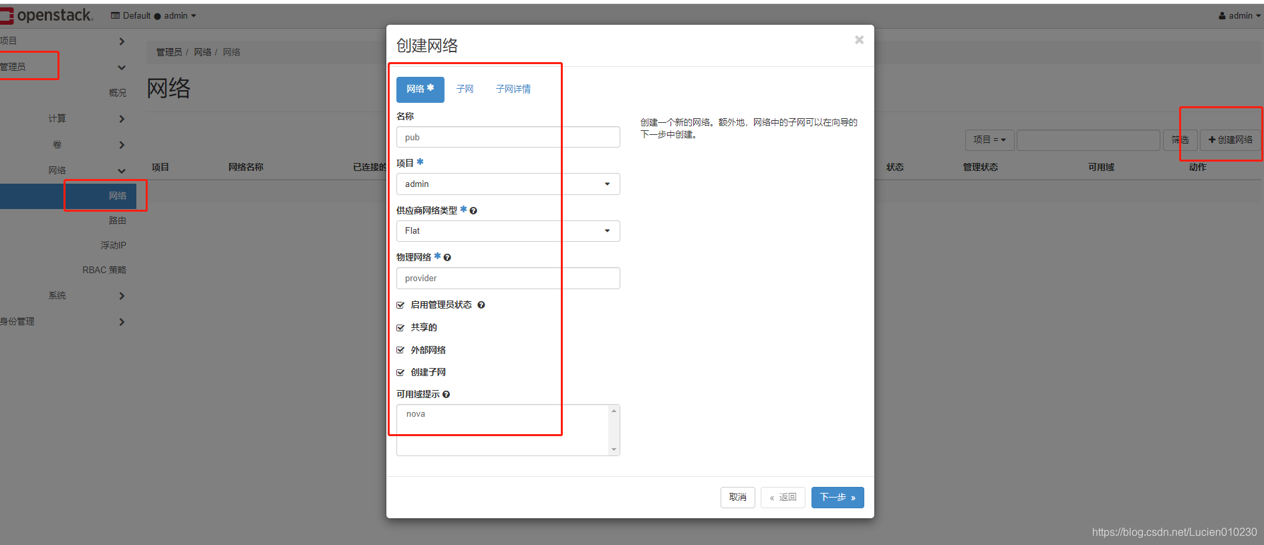Open 浮动IP in the sidebar

[113, 246]
